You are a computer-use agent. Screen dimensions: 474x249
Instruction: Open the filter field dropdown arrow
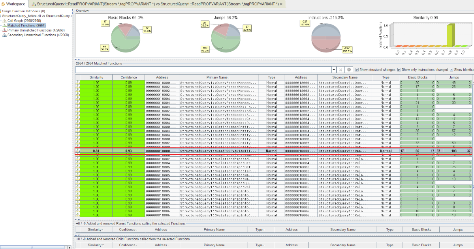point(334,69)
